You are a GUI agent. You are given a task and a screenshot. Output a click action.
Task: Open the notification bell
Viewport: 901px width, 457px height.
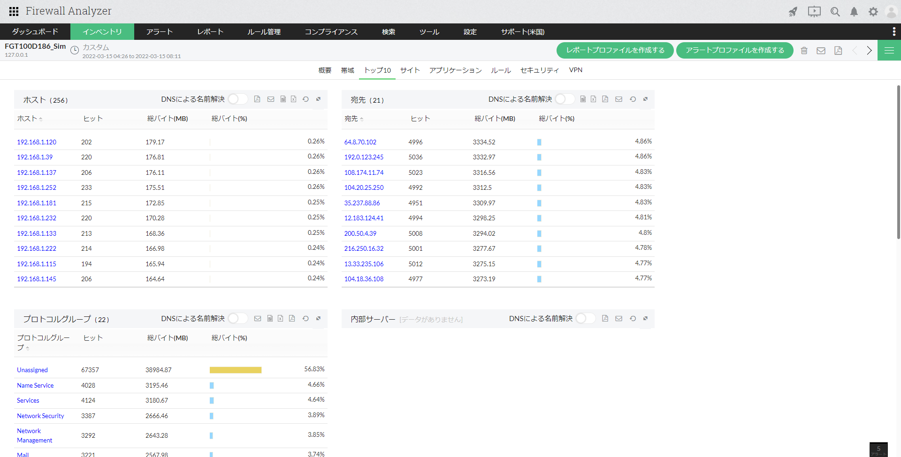pyautogui.click(x=854, y=12)
